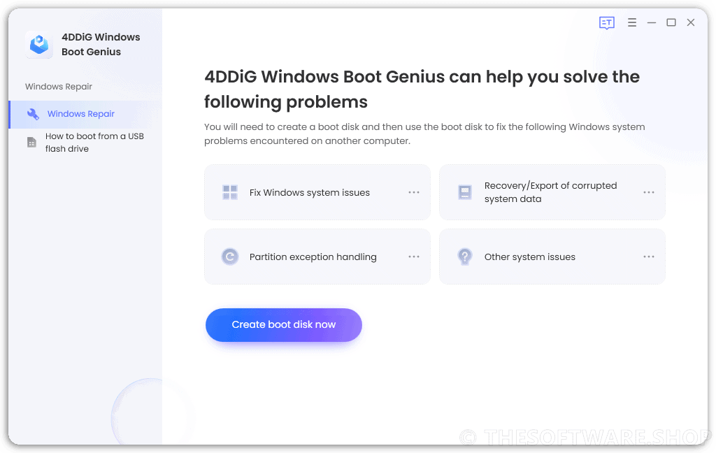Click the circular partition icon
The image size is (716, 453).
[229, 257]
